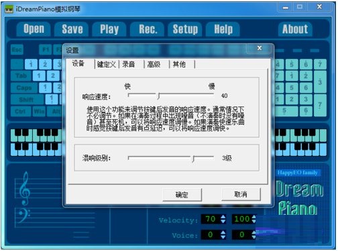Image resolution: width=338 pixels, height=251 pixels.
Task: Click the treble clef on the staff
Action: click(25, 189)
